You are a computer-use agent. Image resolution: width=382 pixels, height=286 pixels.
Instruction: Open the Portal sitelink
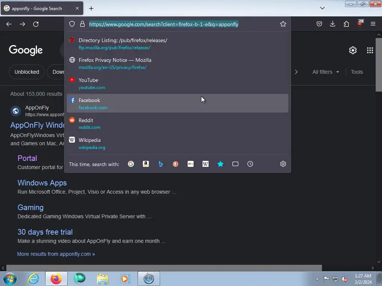(x=27, y=158)
